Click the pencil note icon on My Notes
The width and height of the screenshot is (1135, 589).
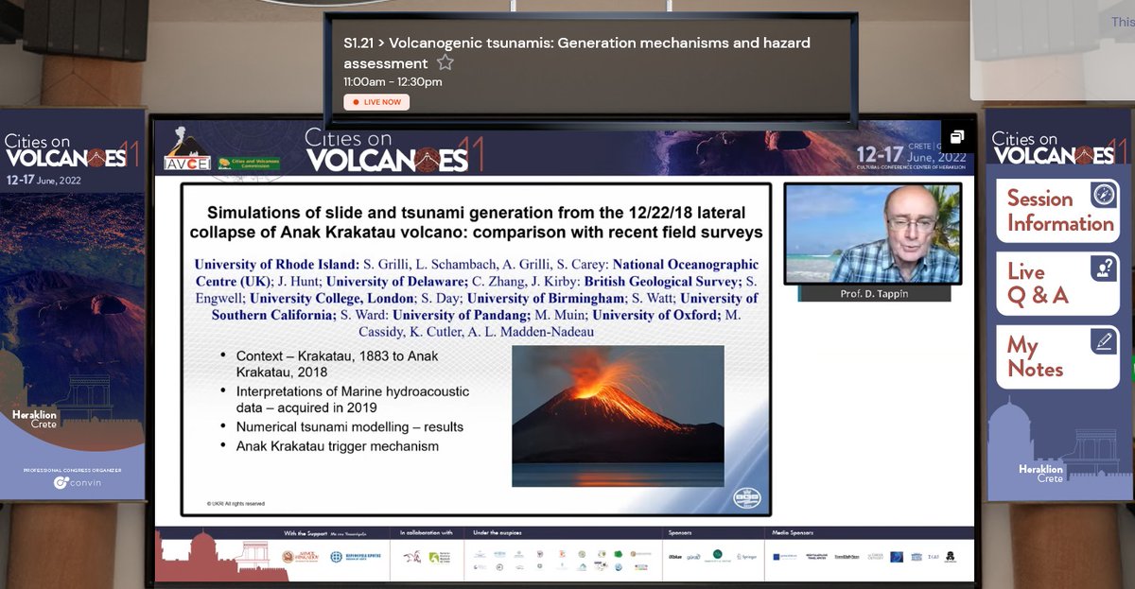1103,341
